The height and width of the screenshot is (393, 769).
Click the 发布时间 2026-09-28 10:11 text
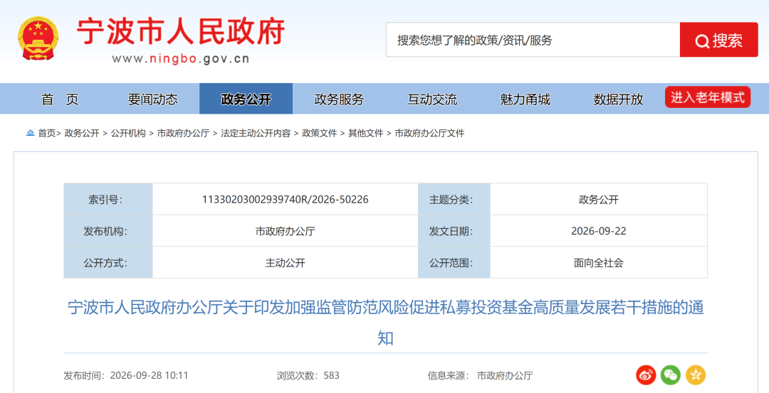coord(126,376)
